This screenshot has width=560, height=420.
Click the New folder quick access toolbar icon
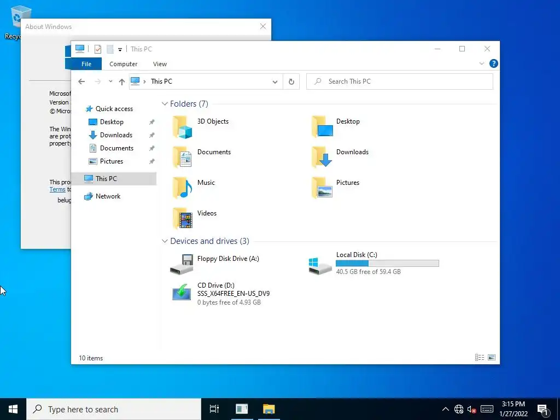[x=110, y=49]
